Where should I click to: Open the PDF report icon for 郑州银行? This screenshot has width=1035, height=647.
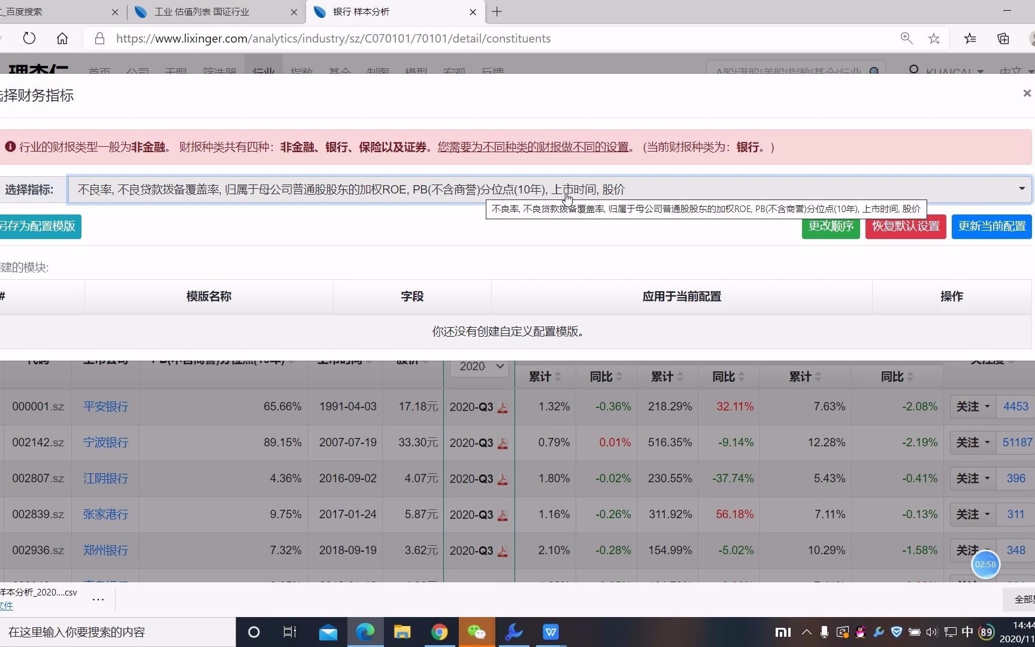click(503, 551)
